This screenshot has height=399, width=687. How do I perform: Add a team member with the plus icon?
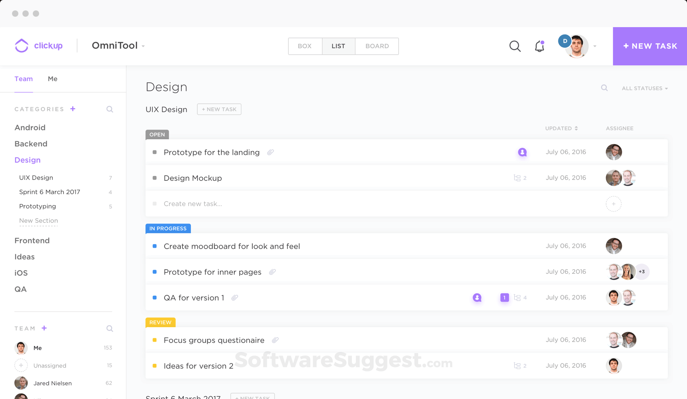(x=44, y=328)
